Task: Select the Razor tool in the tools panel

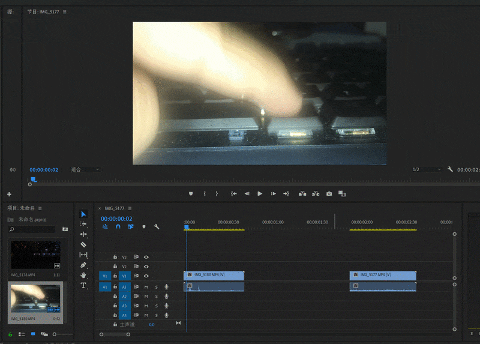Action: 83,245
